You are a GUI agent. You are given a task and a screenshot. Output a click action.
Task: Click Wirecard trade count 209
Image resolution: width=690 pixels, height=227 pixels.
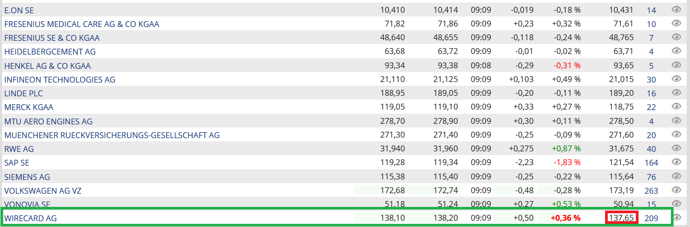(x=651, y=218)
